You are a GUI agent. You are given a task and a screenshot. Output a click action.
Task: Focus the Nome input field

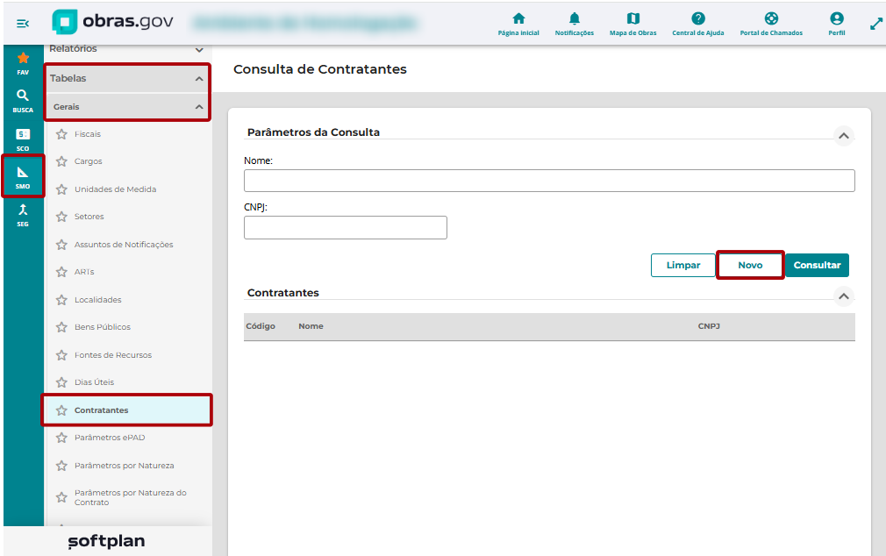tap(549, 181)
